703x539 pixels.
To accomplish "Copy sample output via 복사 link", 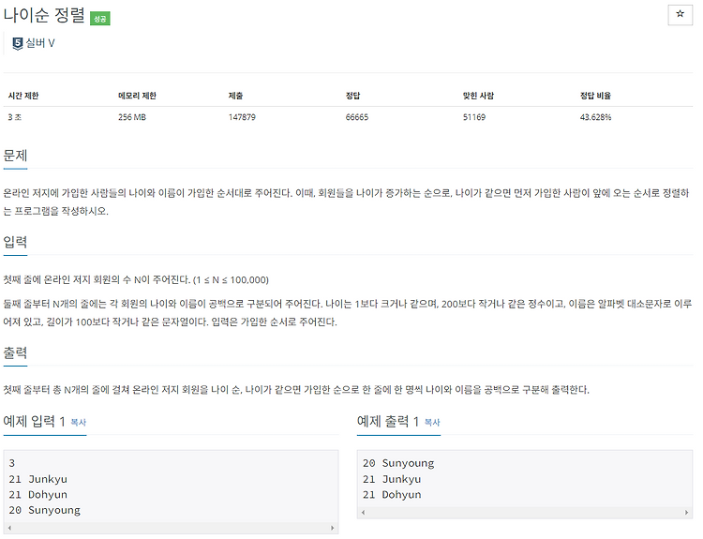I will click(x=432, y=423).
